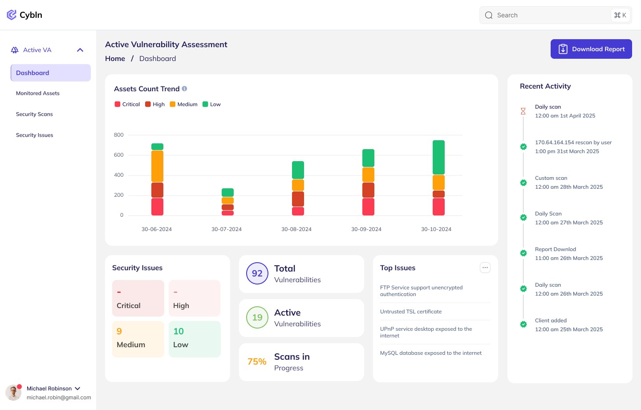Viewport: 641px width, 410px height.
Task: Click the 19 active vulnerabilities circle
Action: (x=257, y=317)
